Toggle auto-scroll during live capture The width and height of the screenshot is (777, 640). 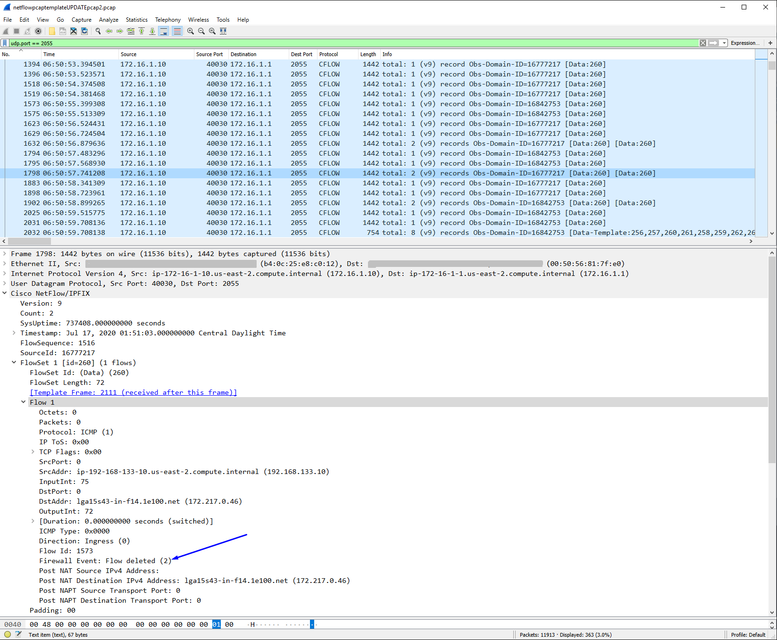(x=164, y=31)
